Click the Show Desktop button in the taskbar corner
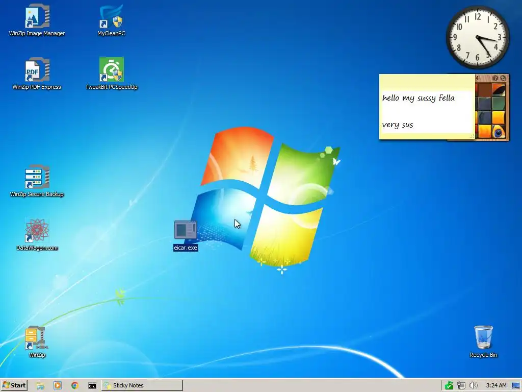 [x=516, y=386]
